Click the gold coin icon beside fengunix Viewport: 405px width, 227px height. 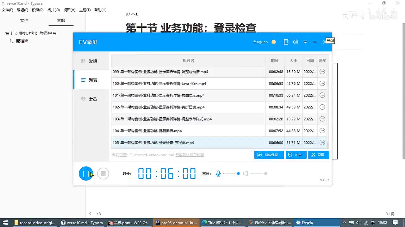coord(274,42)
